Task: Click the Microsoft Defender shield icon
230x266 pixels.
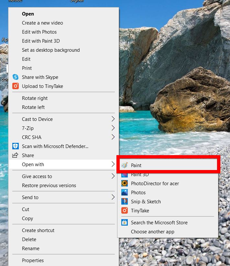Action: (16, 146)
